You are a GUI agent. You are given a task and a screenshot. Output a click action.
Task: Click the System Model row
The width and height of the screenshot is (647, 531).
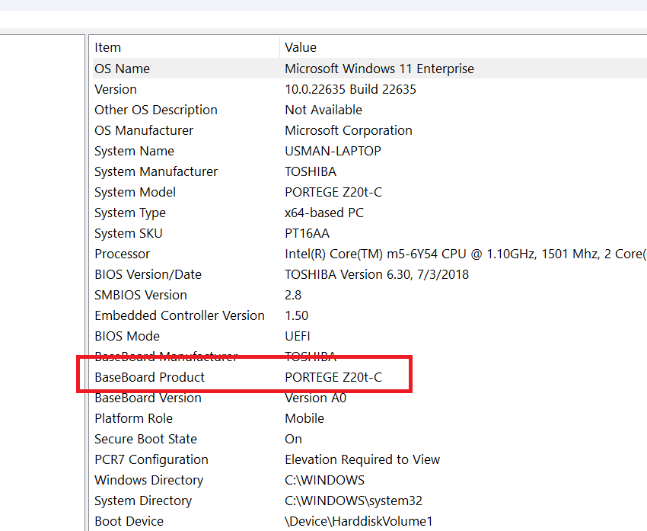135,192
